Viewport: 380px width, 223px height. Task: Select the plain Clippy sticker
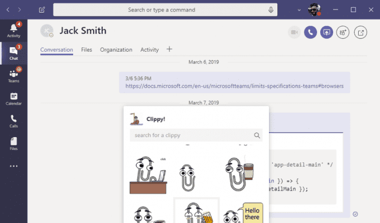(187, 178)
